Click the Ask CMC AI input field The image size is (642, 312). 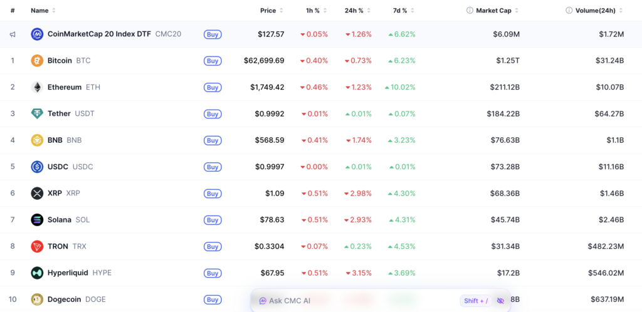click(x=356, y=301)
